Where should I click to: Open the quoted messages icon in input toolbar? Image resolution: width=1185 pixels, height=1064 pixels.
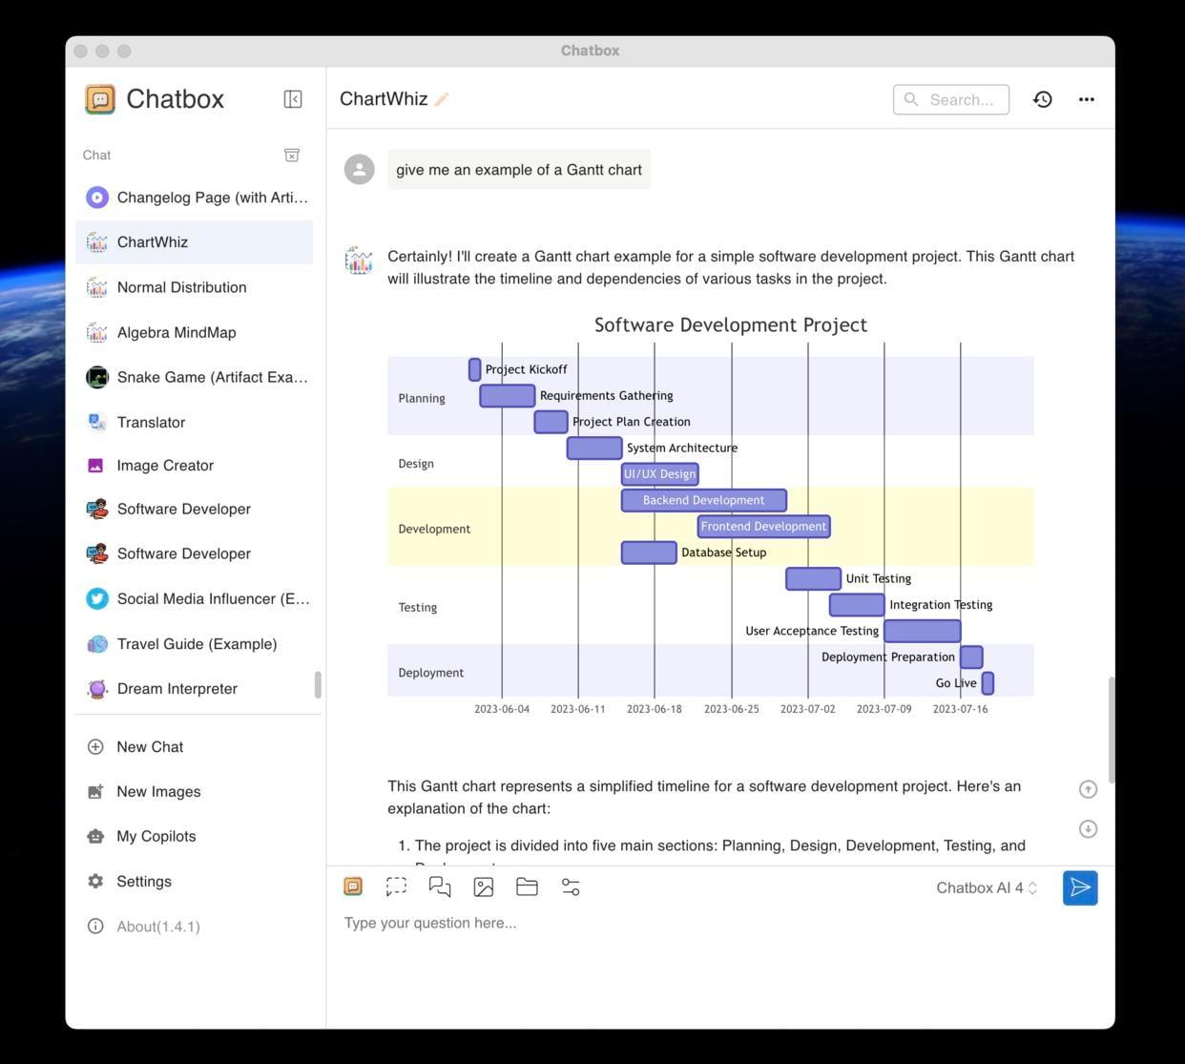pos(439,886)
